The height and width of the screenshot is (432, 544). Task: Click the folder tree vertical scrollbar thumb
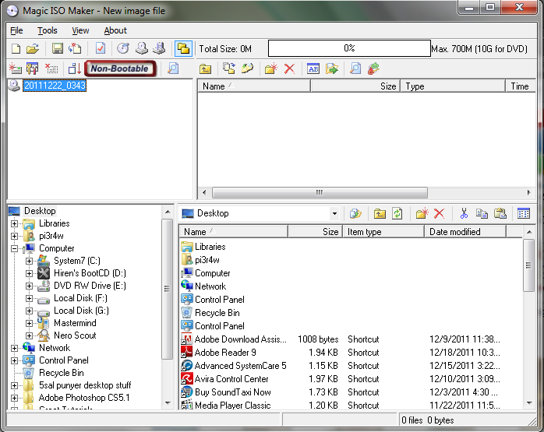point(168,289)
